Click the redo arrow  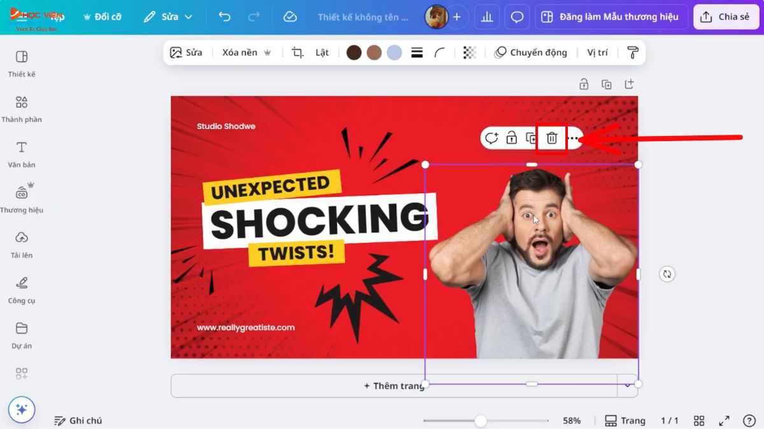253,17
